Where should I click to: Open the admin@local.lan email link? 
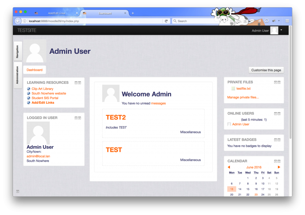pyautogui.click(x=39, y=156)
